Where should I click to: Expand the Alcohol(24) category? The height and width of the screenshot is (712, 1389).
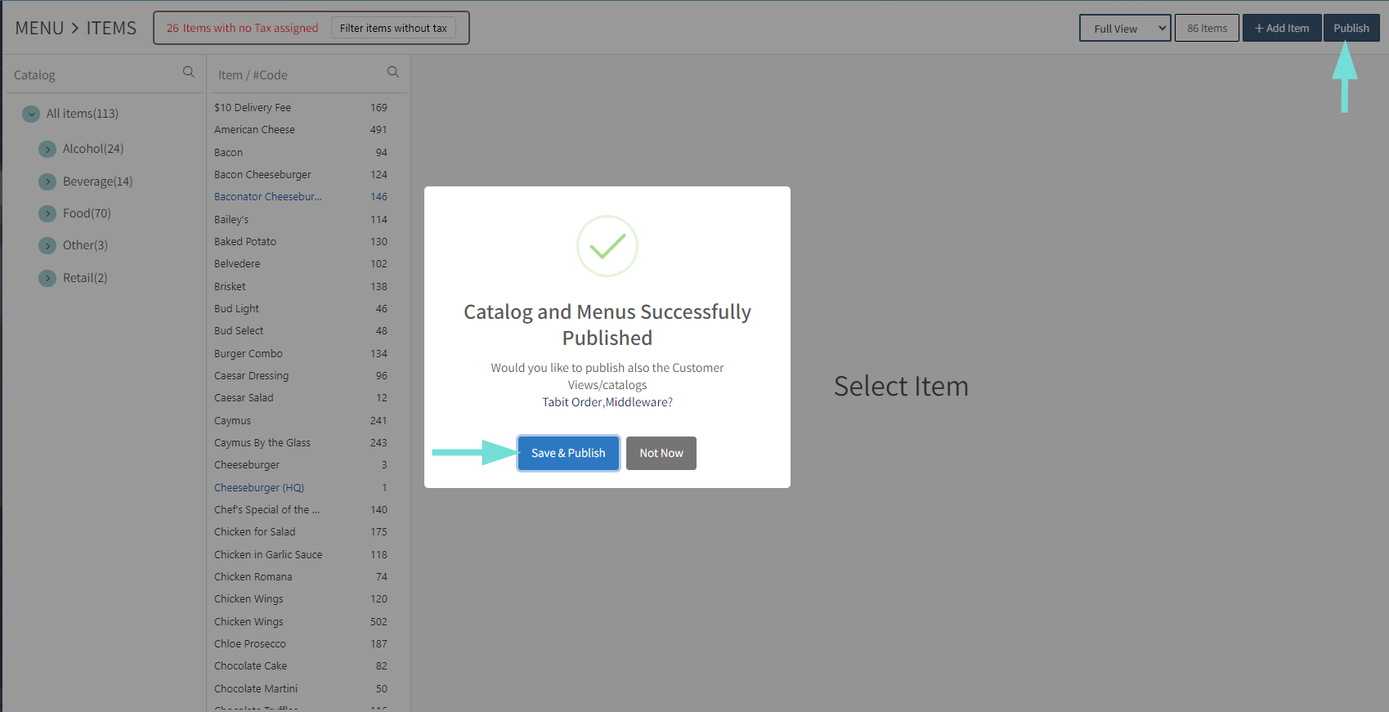click(x=47, y=149)
